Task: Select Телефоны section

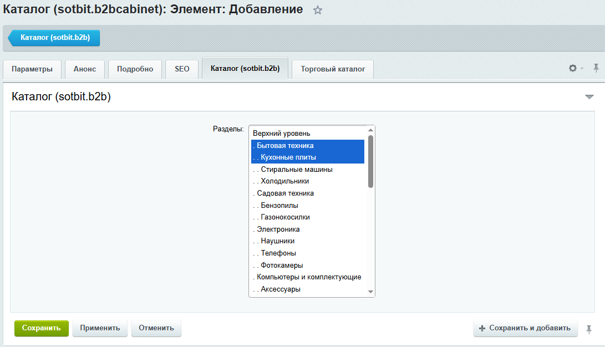Action: [x=308, y=253]
